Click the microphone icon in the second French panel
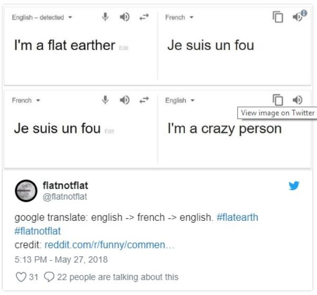 [x=106, y=100]
